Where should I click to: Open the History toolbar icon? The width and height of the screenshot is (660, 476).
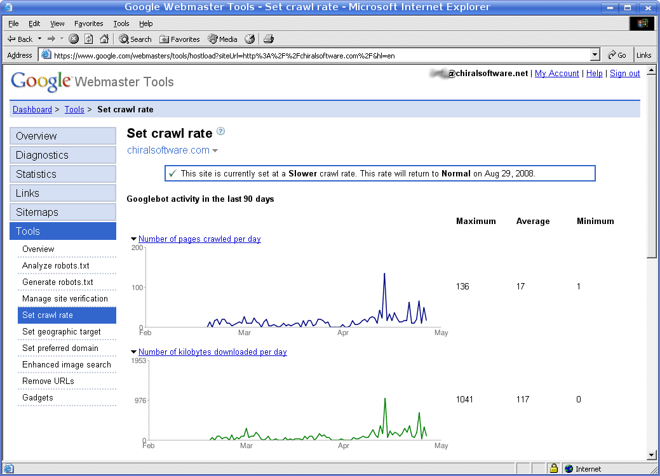point(250,39)
